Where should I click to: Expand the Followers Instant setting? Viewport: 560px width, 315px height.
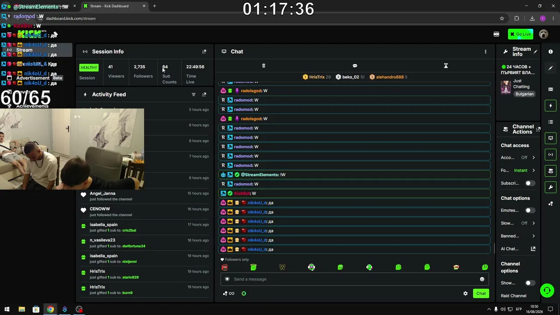pyautogui.click(x=518, y=170)
